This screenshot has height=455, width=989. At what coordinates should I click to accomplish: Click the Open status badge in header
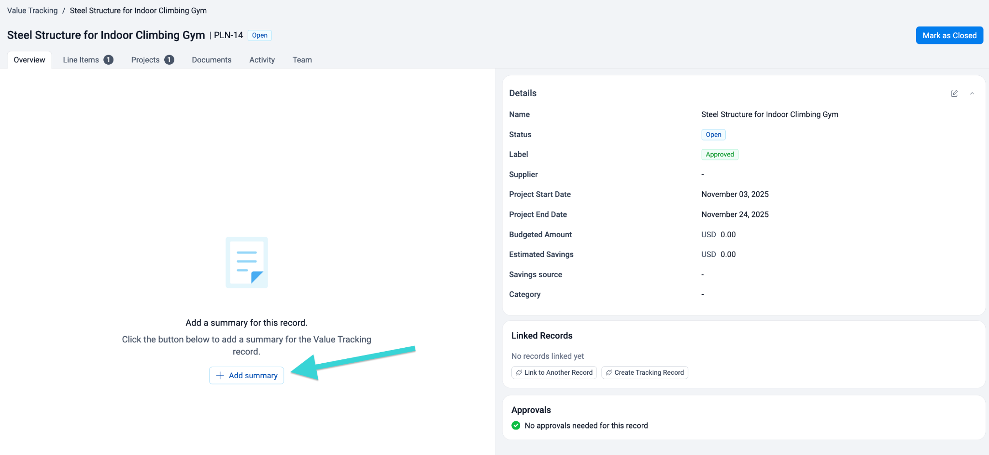(x=259, y=35)
